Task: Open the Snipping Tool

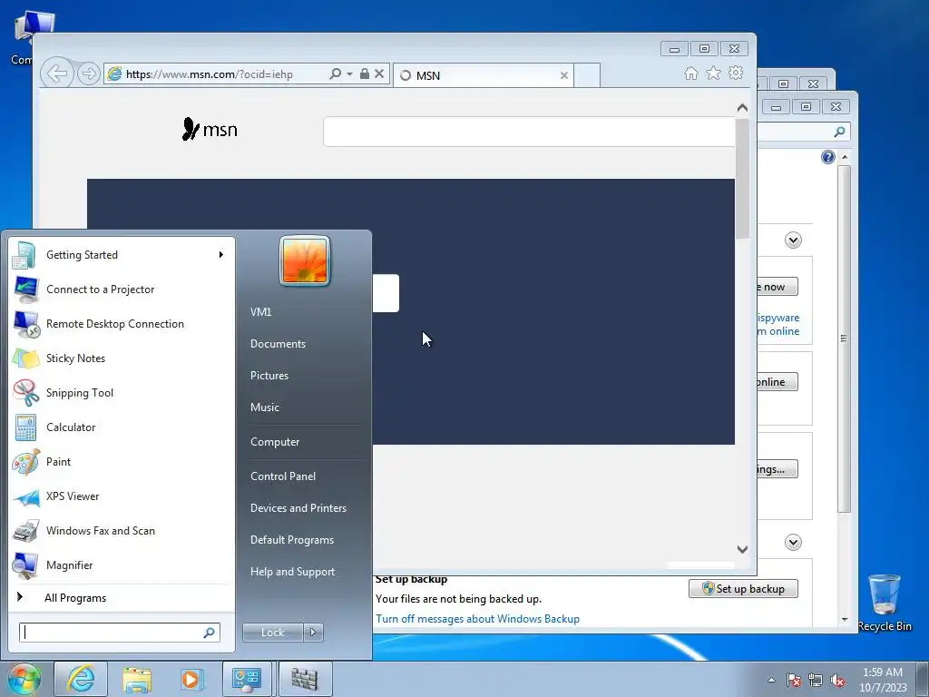Action: [x=122, y=392]
